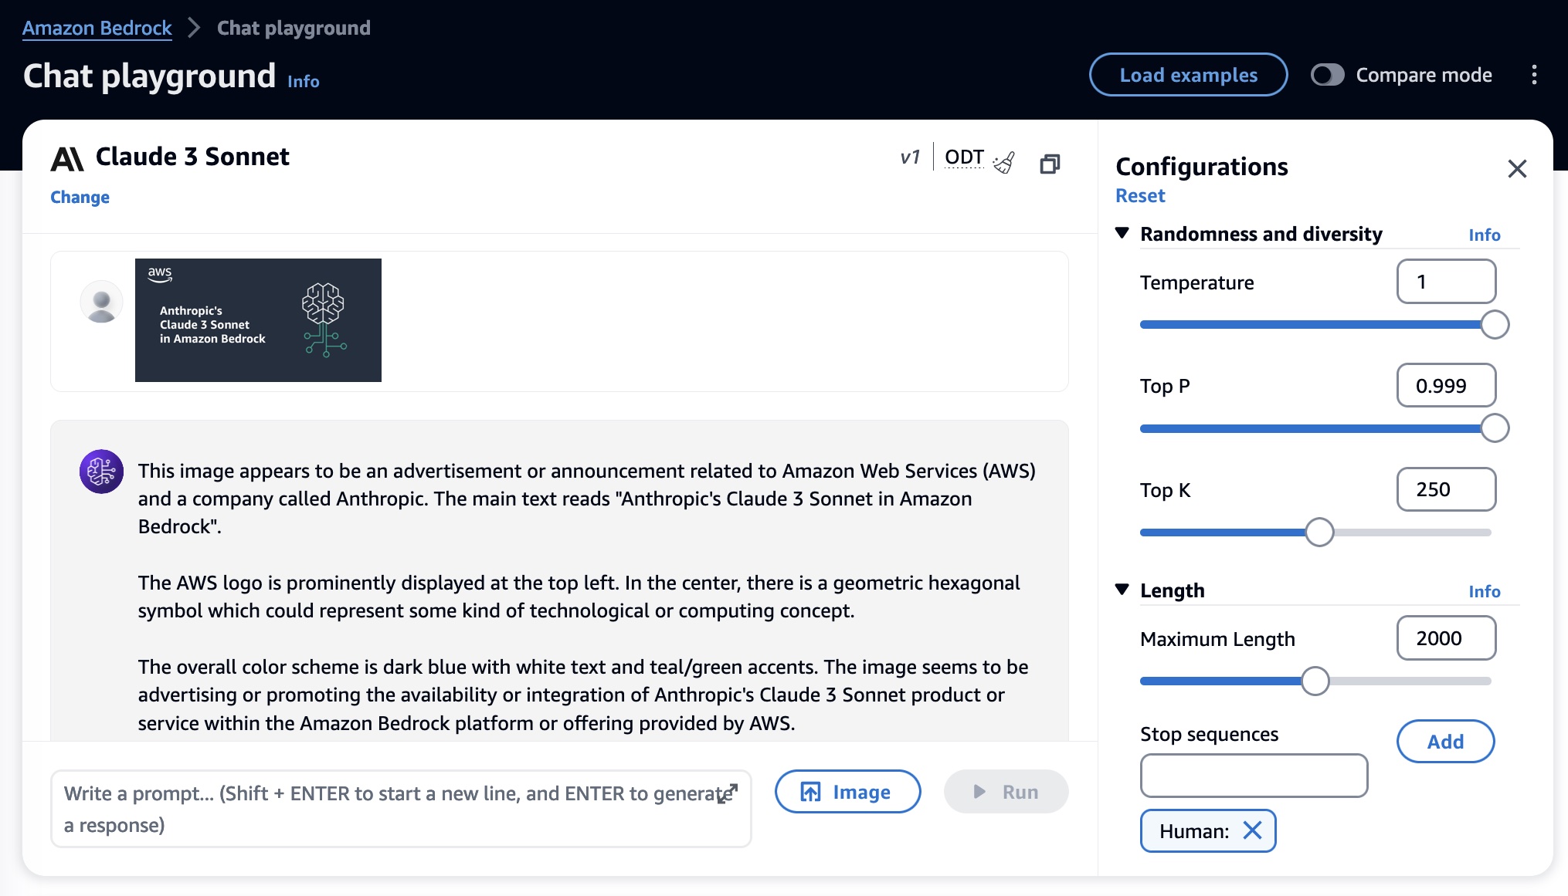The height and width of the screenshot is (896, 1568).
Task: Click the clear chat broom icon
Action: pos(1004,162)
